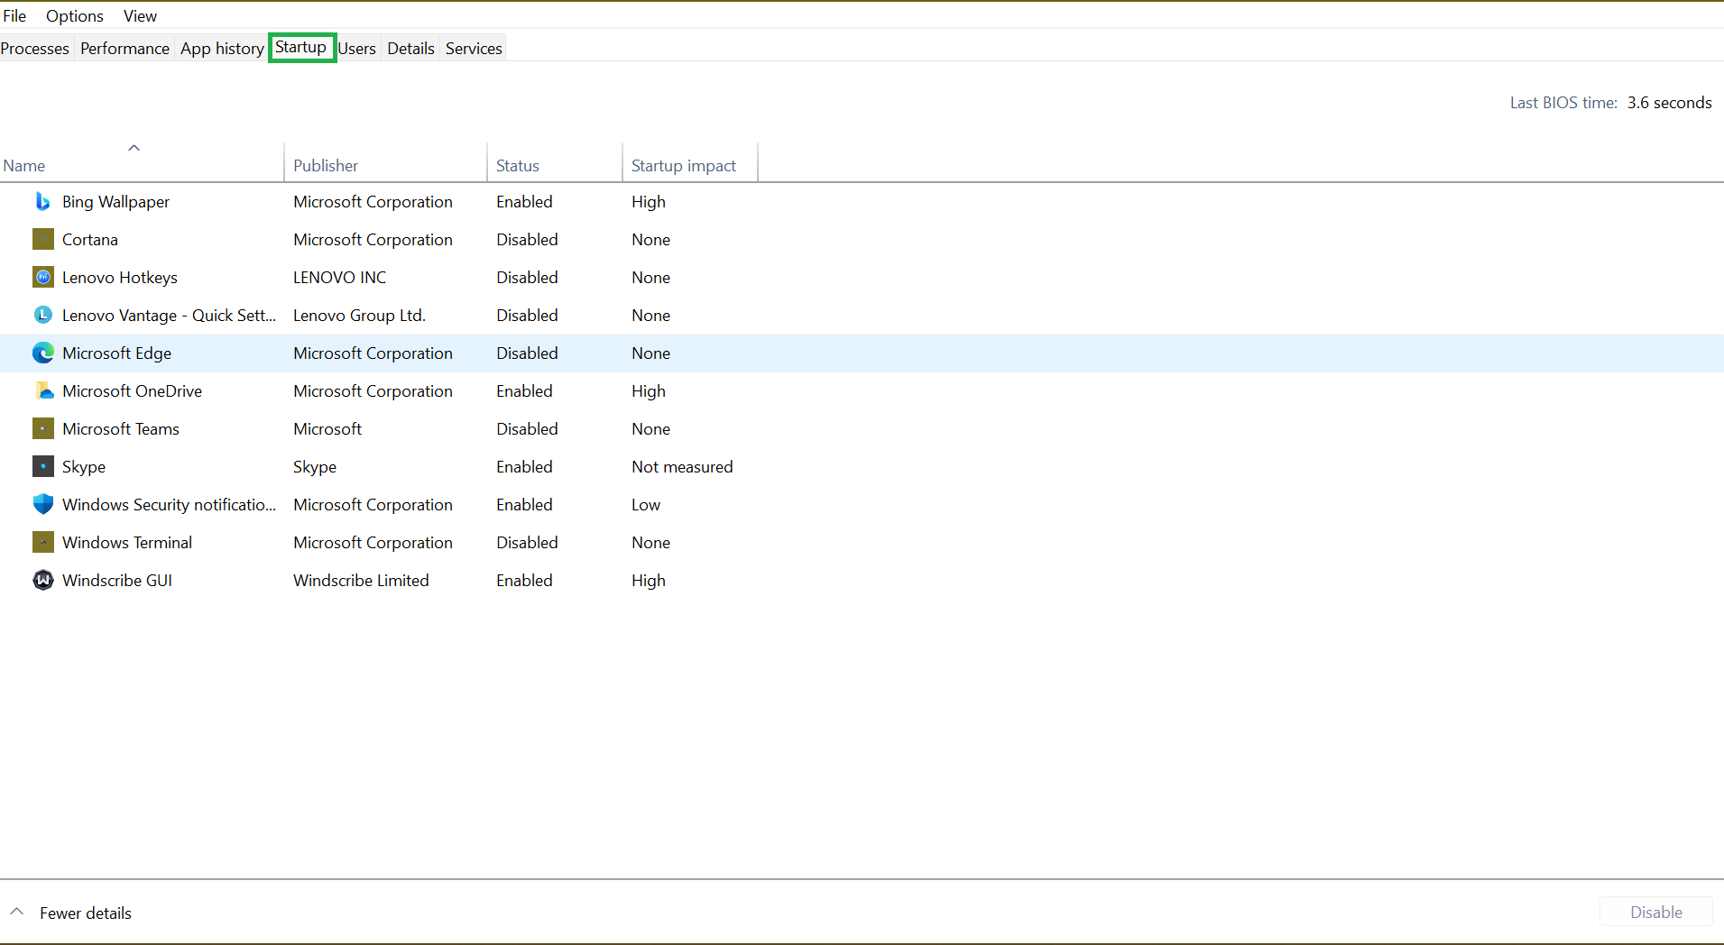Switch to the App history tab

222,48
